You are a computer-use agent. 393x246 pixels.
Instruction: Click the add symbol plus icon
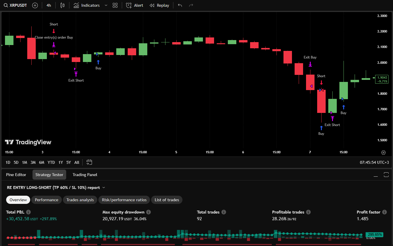click(35, 5)
